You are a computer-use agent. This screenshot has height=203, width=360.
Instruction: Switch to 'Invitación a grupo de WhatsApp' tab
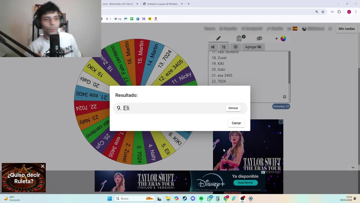(x=163, y=4)
